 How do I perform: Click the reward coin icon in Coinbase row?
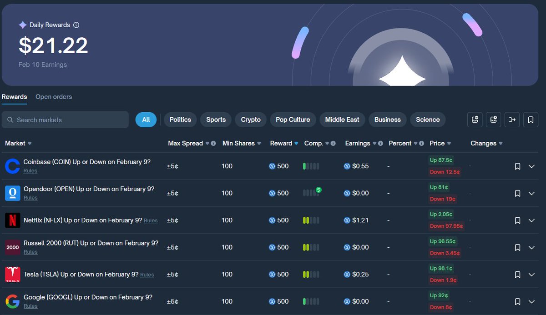click(272, 166)
